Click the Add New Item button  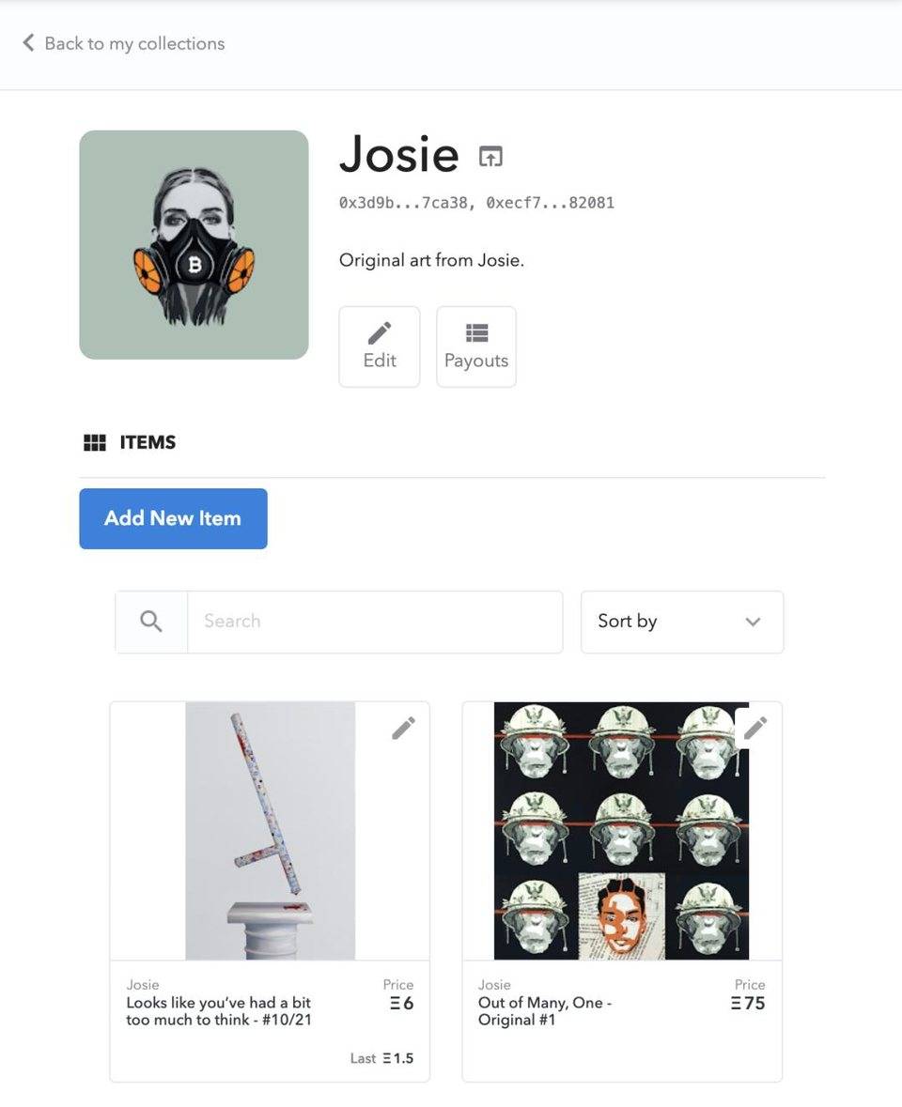[173, 518]
